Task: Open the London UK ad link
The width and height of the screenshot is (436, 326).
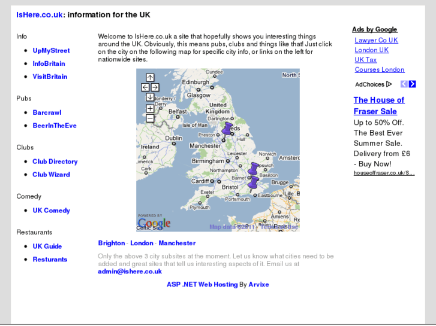Action: click(372, 50)
